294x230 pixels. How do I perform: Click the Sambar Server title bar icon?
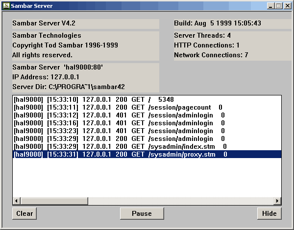tap(6, 6)
